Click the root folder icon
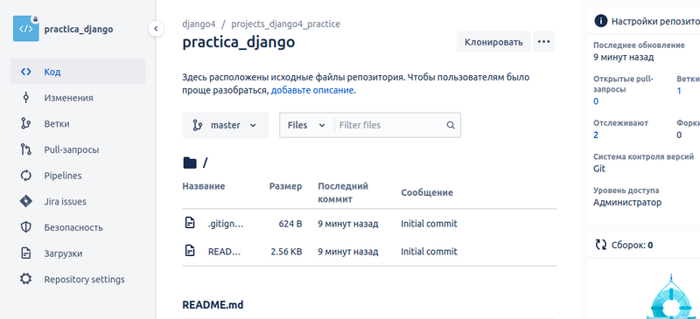Viewport: 700px width, 319px height. [x=190, y=163]
